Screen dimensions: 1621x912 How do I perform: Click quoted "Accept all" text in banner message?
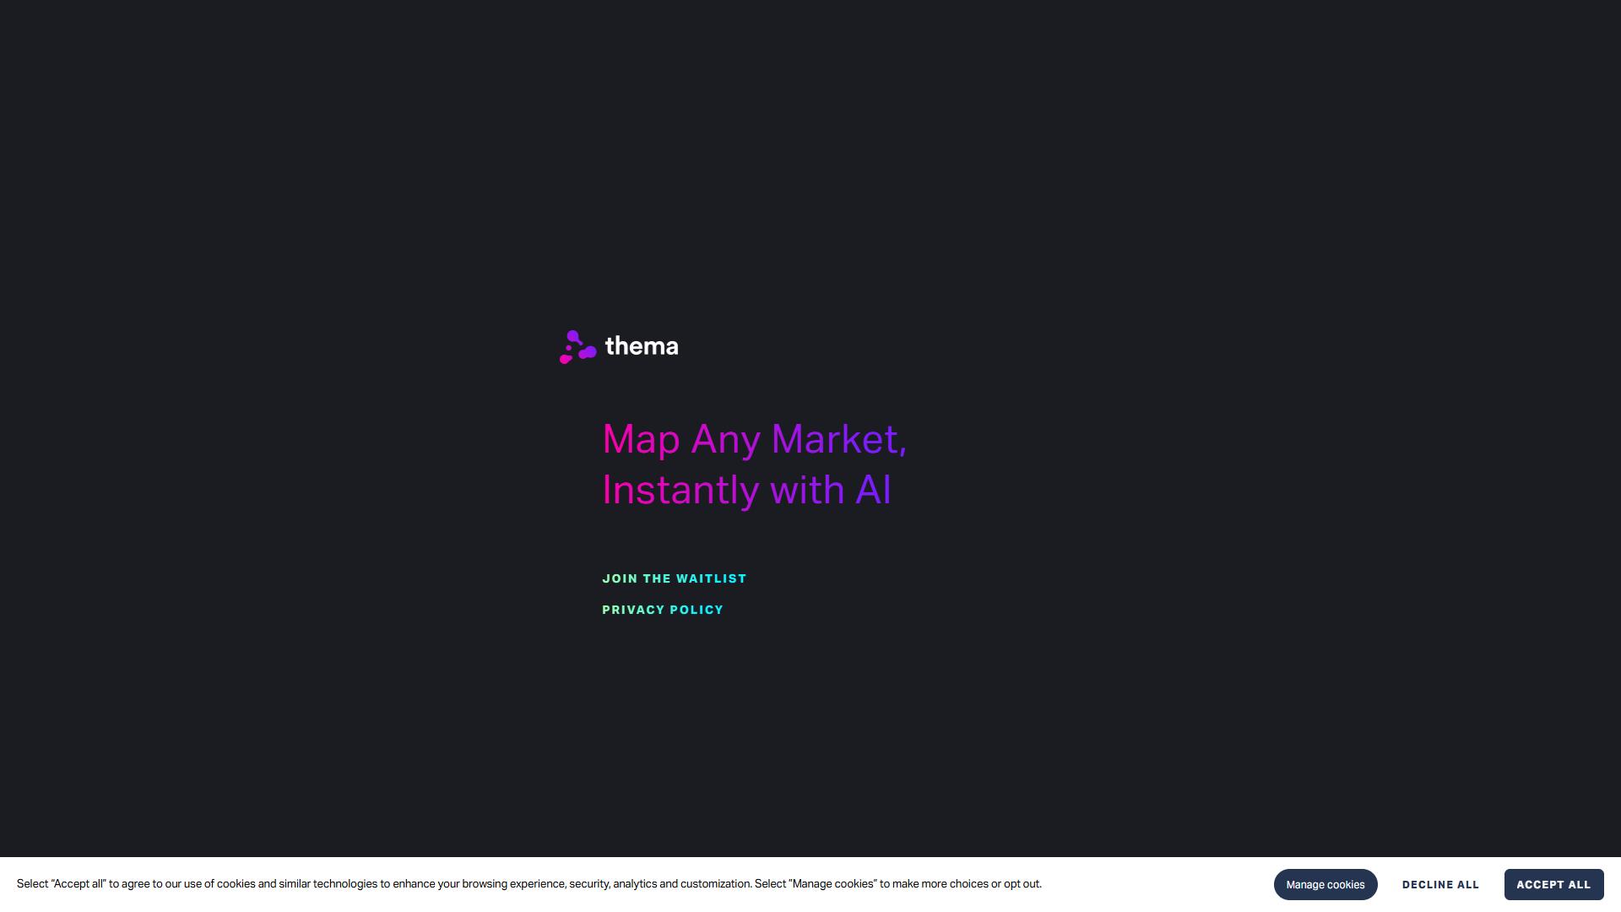click(x=79, y=884)
